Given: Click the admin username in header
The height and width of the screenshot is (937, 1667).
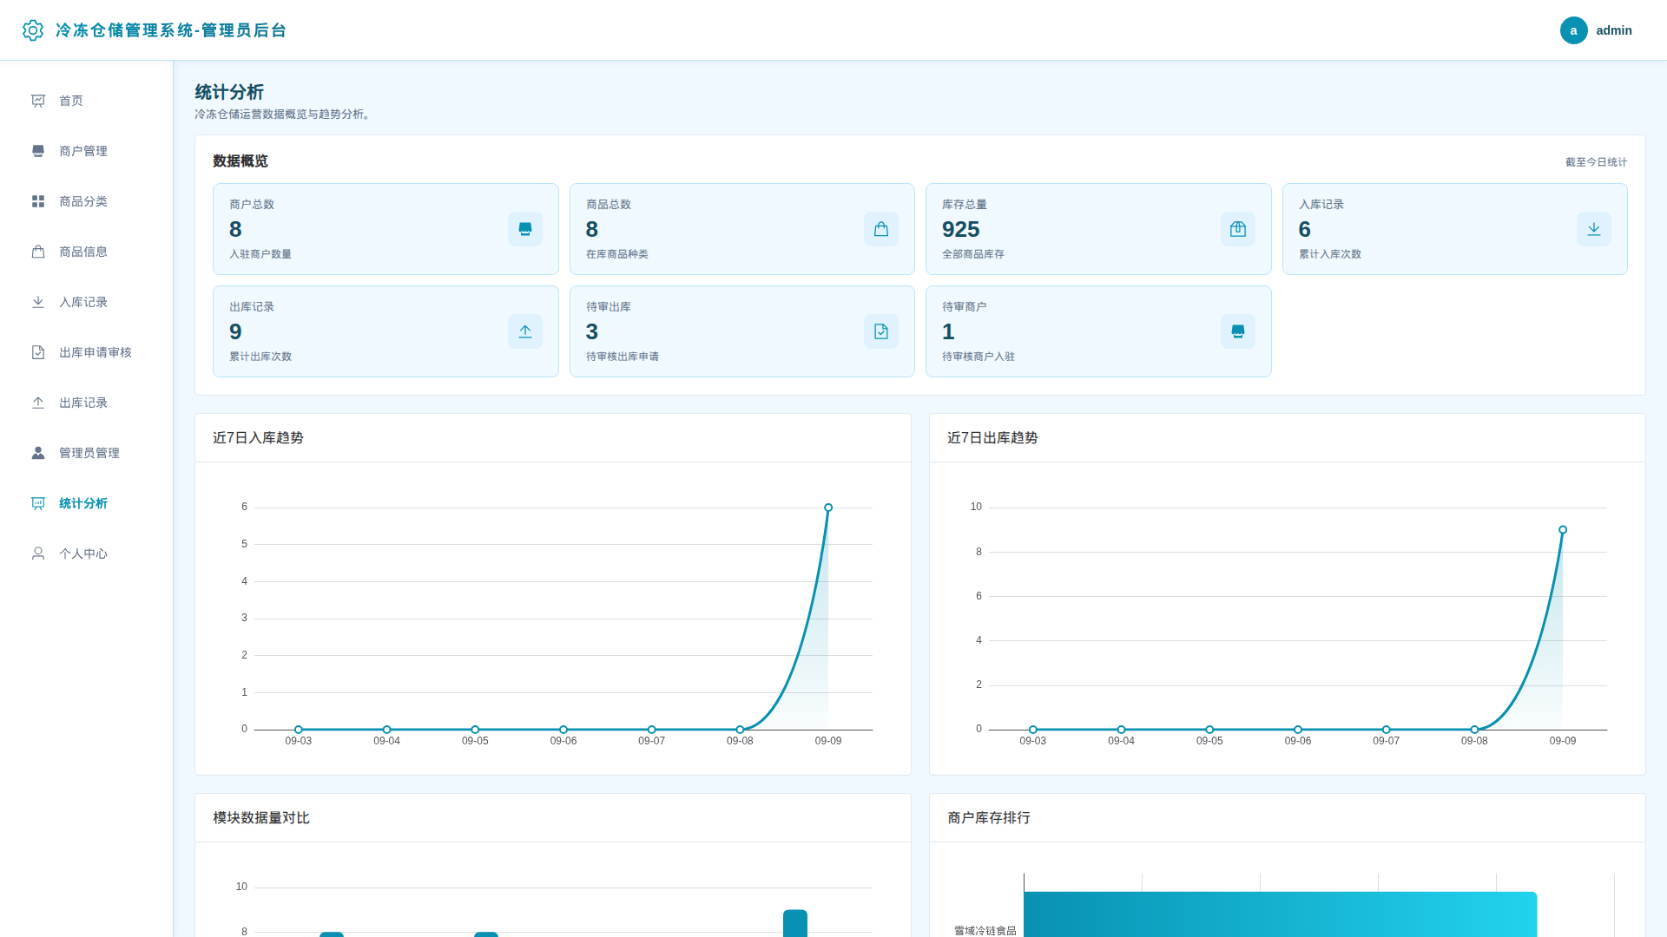Looking at the screenshot, I should pyautogui.click(x=1614, y=30).
